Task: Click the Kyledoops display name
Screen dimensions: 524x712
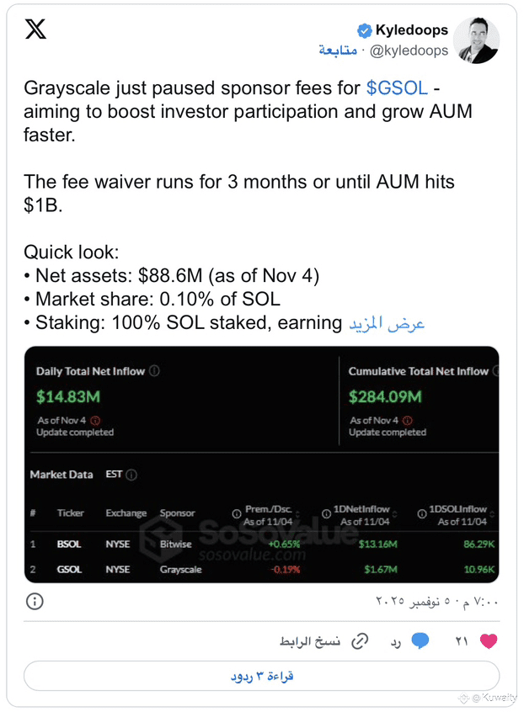Action: 411,30
